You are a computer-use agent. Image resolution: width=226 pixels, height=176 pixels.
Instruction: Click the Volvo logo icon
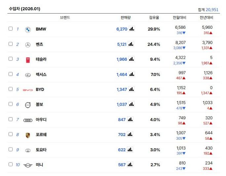pos(28,105)
